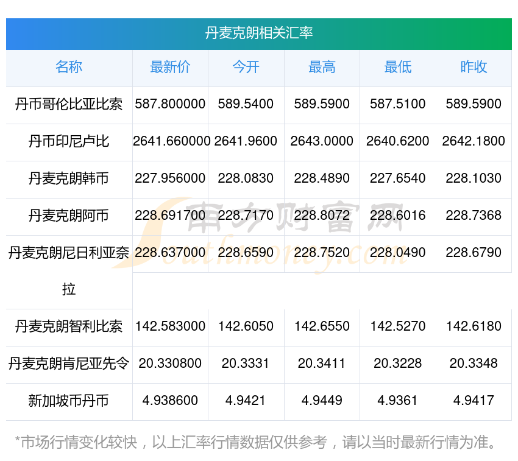Click the 最高 column header

322,67
